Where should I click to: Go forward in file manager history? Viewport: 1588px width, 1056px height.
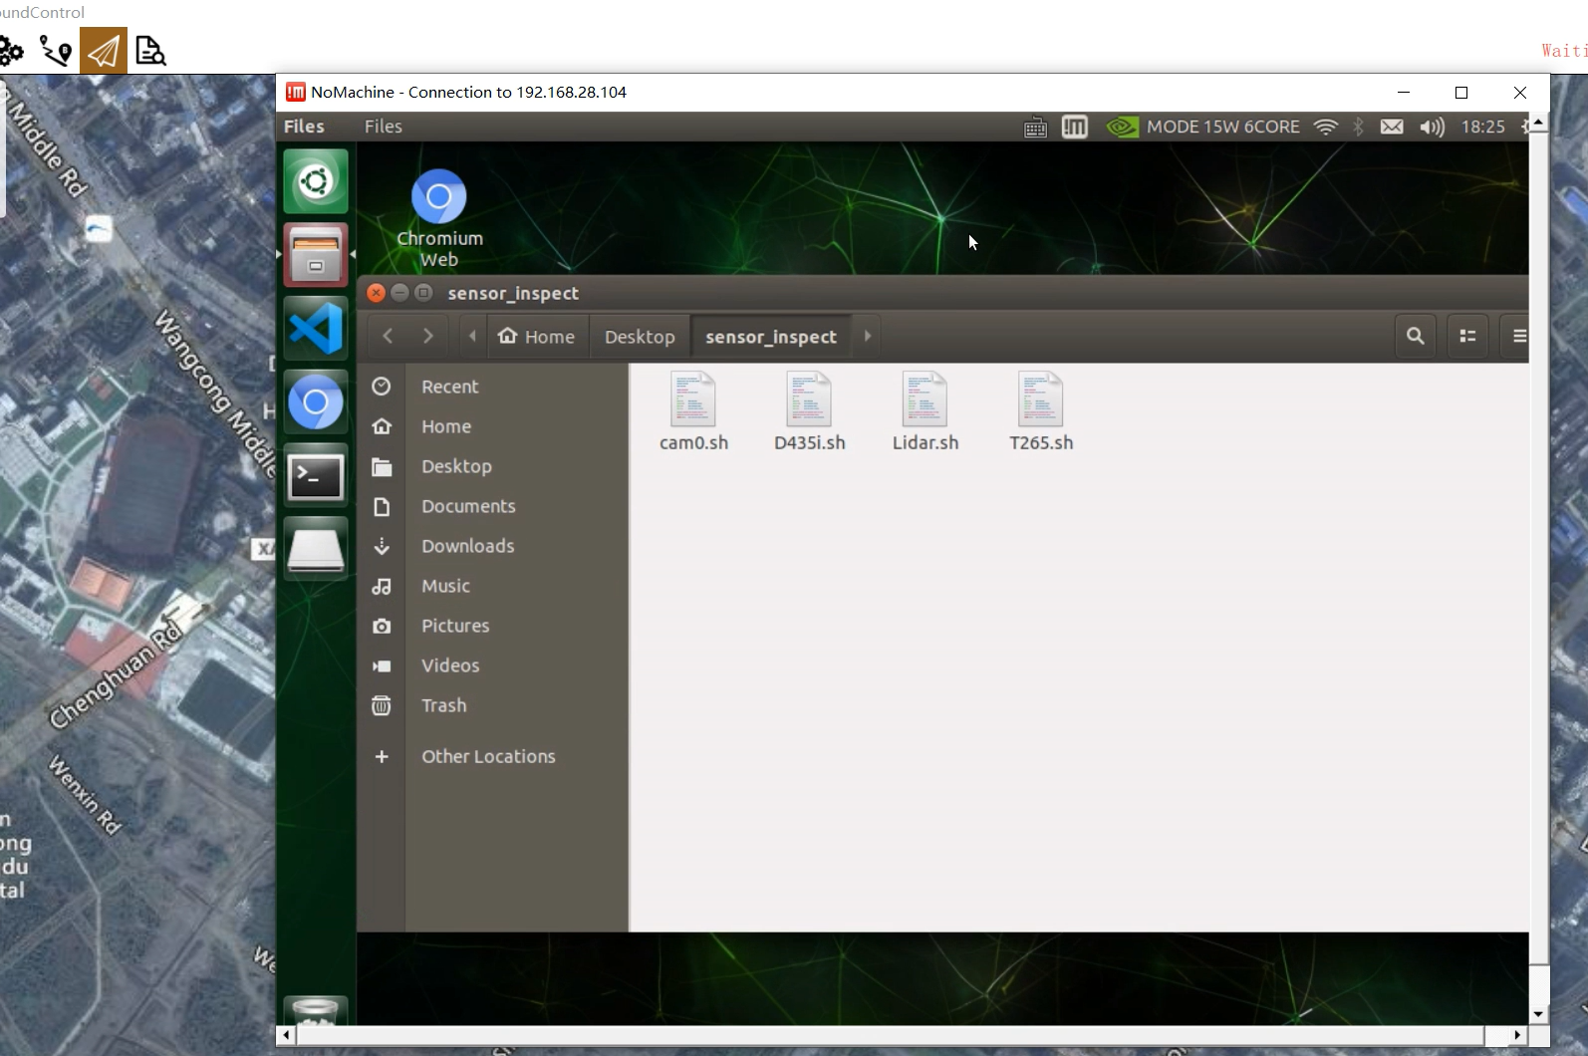[427, 336]
